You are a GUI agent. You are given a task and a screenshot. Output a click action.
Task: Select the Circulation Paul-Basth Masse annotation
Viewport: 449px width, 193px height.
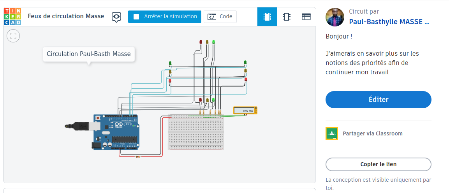tap(89, 54)
